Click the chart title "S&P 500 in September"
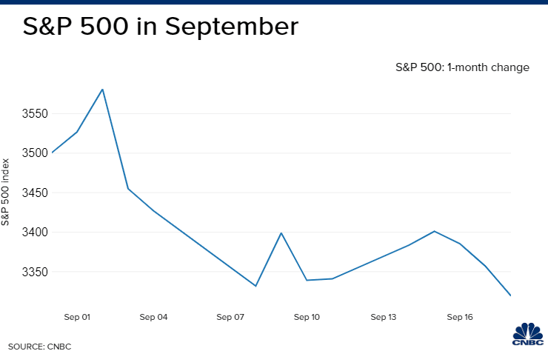The height and width of the screenshot is (351, 548). (160, 27)
